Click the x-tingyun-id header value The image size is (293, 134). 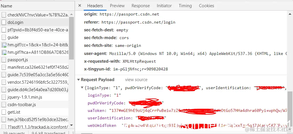tap(141, 69)
